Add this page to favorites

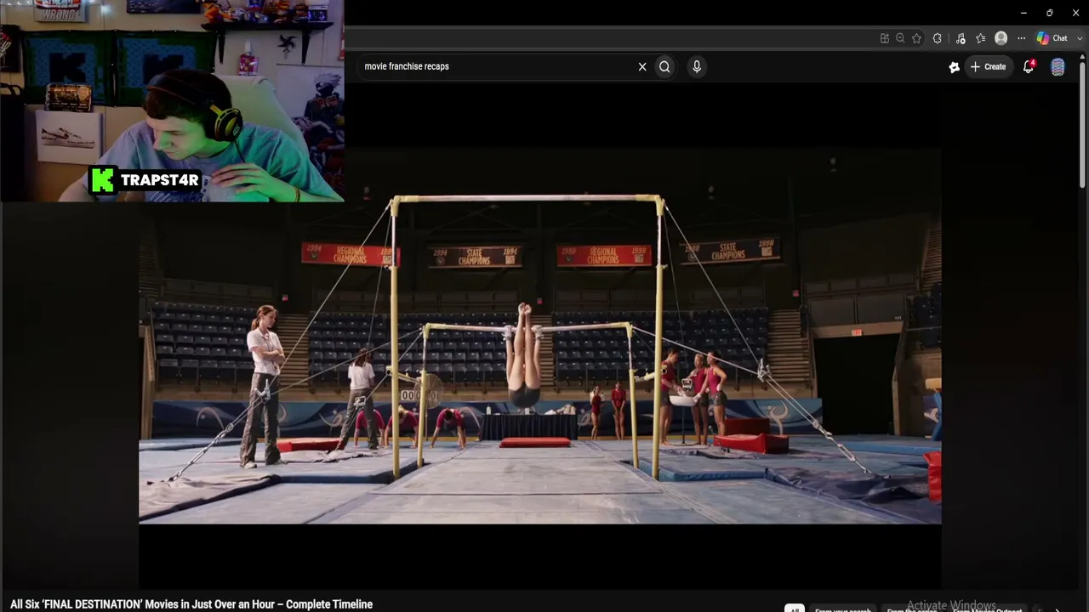tap(916, 38)
